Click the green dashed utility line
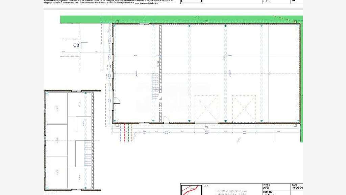Viewport: 346px width, 195px height. coord(128,133)
